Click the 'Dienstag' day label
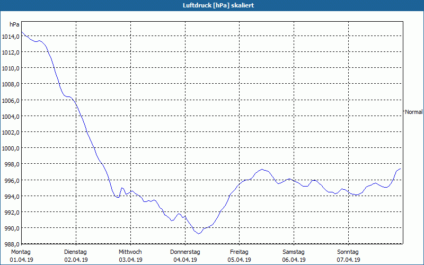 pos(75,252)
